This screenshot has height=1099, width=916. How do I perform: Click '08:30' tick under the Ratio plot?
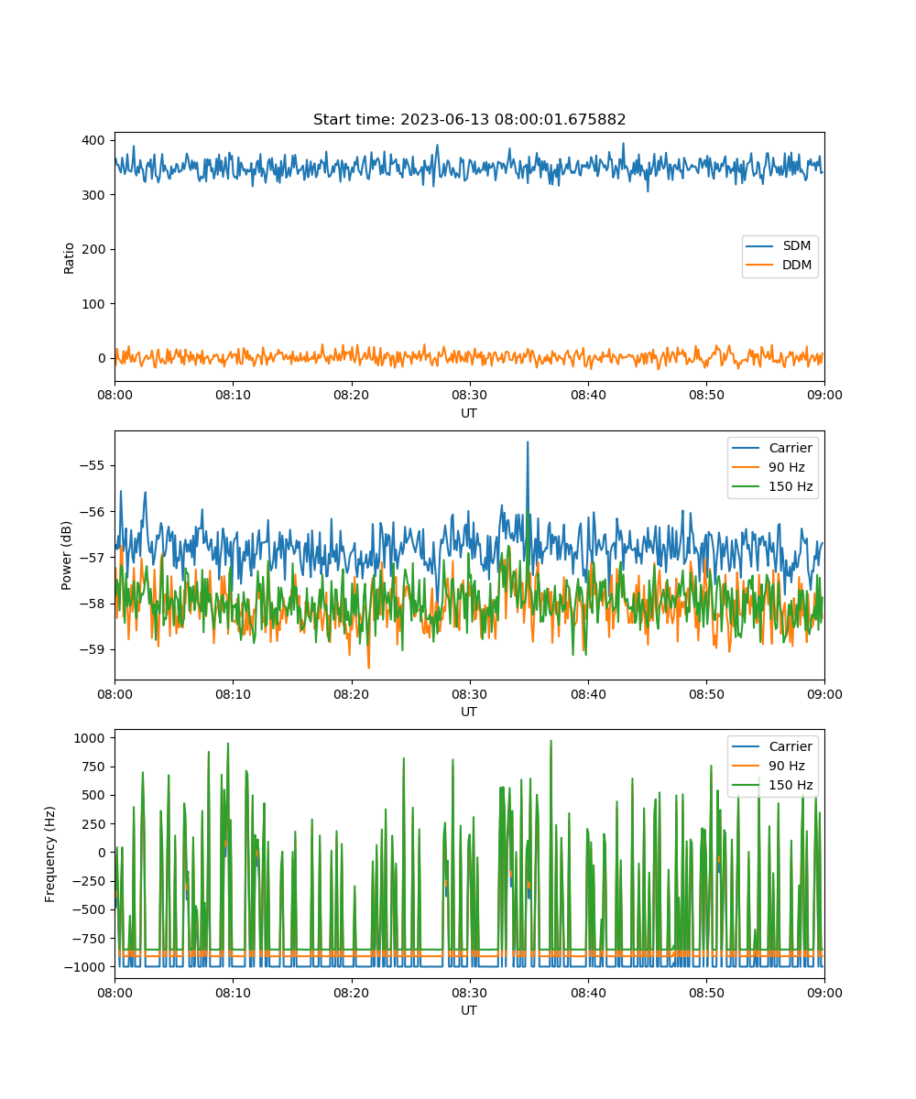coord(469,396)
